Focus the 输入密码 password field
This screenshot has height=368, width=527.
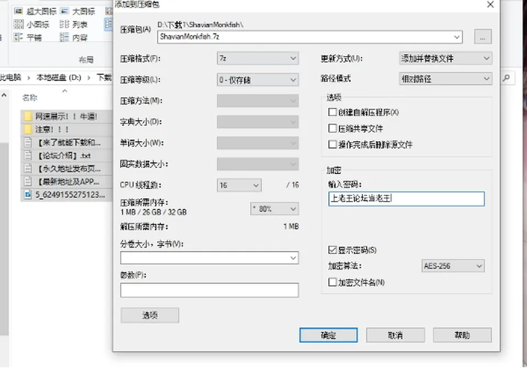click(x=406, y=199)
